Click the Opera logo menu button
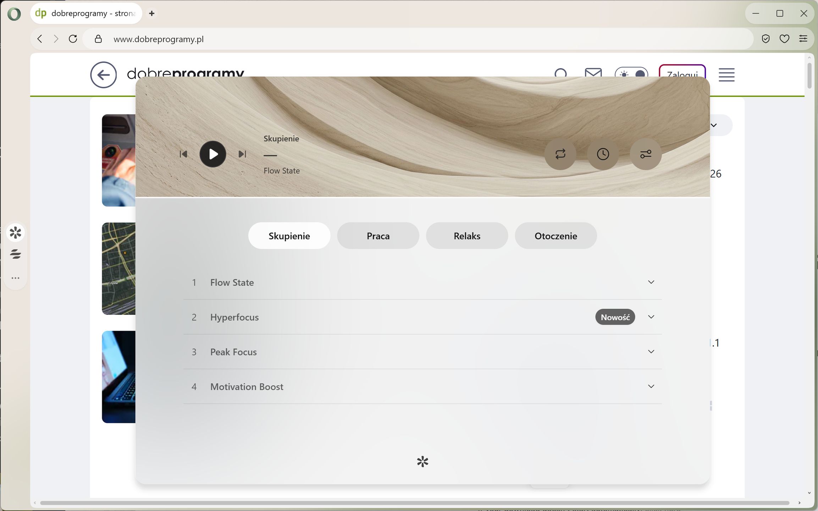The width and height of the screenshot is (818, 511). click(14, 14)
